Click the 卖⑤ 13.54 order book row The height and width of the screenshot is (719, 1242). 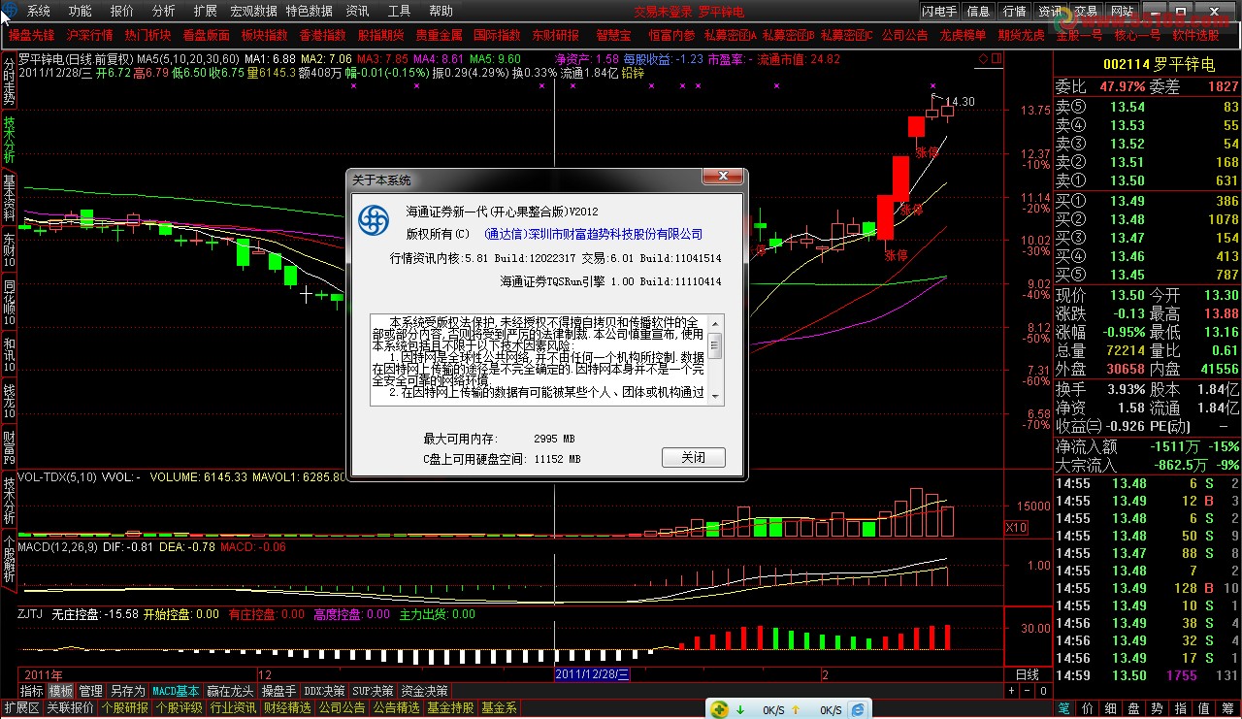click(1148, 108)
